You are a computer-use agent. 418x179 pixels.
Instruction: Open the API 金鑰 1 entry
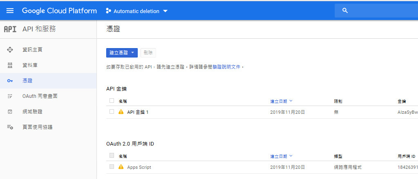[x=138, y=112]
